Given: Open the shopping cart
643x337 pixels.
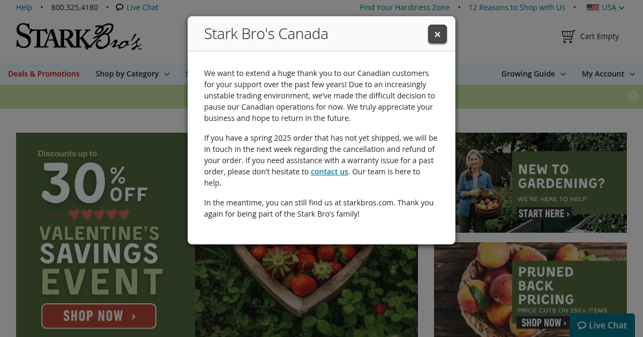Looking at the screenshot, I should point(589,36).
